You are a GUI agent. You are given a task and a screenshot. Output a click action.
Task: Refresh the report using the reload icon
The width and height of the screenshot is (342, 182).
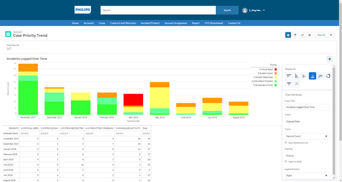(302, 35)
